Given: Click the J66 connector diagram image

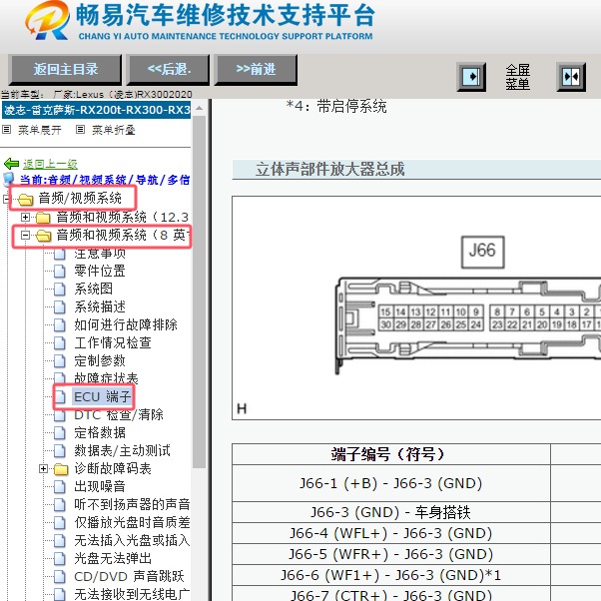Looking at the screenshot, I should (416, 307).
